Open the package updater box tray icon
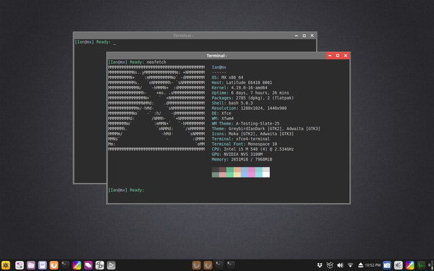This screenshot has height=271, width=434. click(x=330, y=266)
